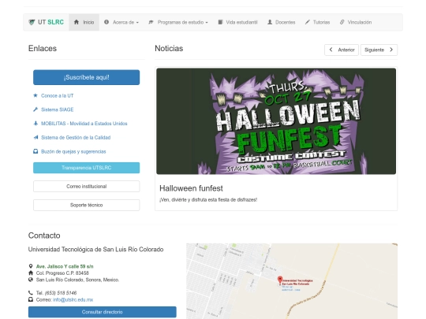Click the Ave. Jalisco Y calle 59 s/n address
This screenshot has width=426, height=319.
point(65,266)
